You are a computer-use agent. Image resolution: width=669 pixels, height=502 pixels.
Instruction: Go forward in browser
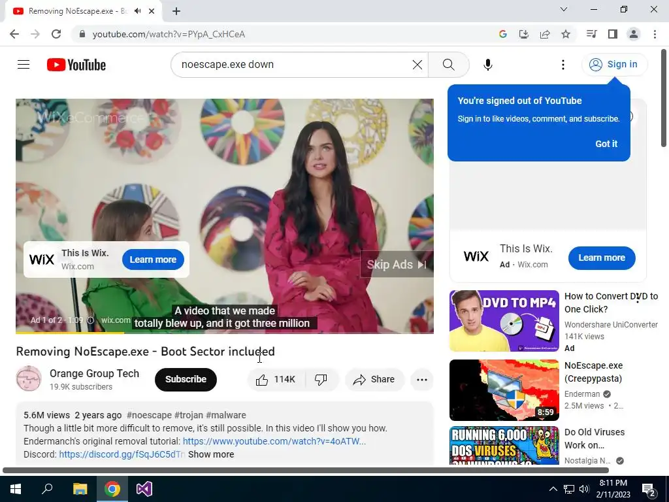coord(35,34)
